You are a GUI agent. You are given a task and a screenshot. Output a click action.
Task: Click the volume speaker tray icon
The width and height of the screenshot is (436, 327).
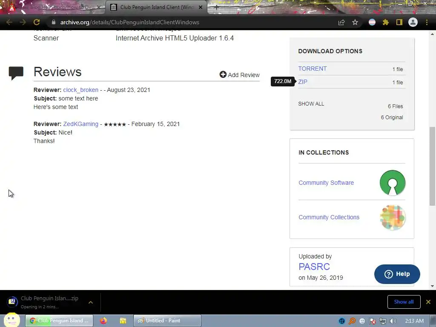pos(393,321)
